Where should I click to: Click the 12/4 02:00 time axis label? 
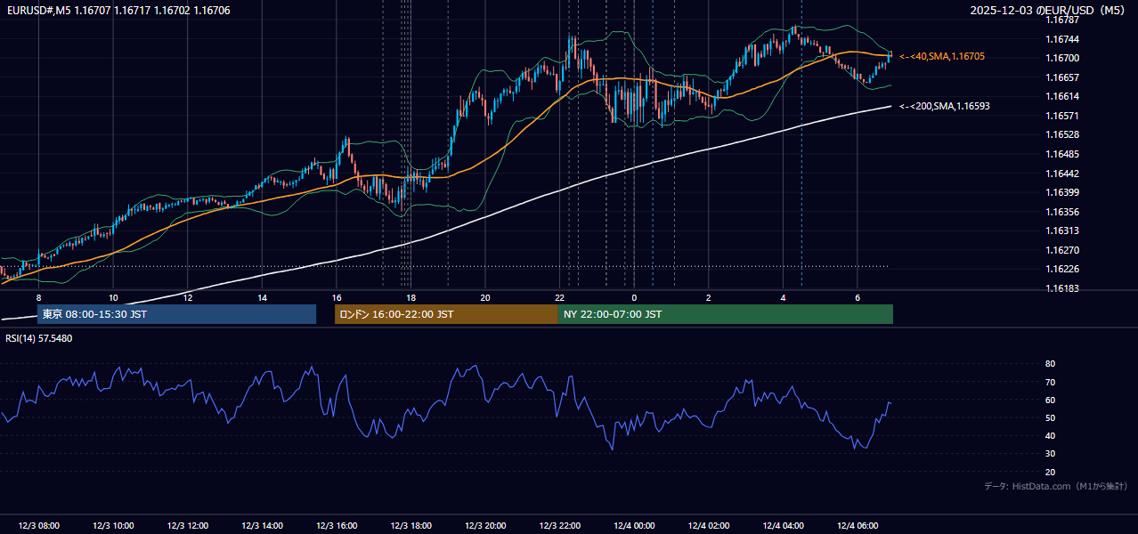tap(709, 526)
